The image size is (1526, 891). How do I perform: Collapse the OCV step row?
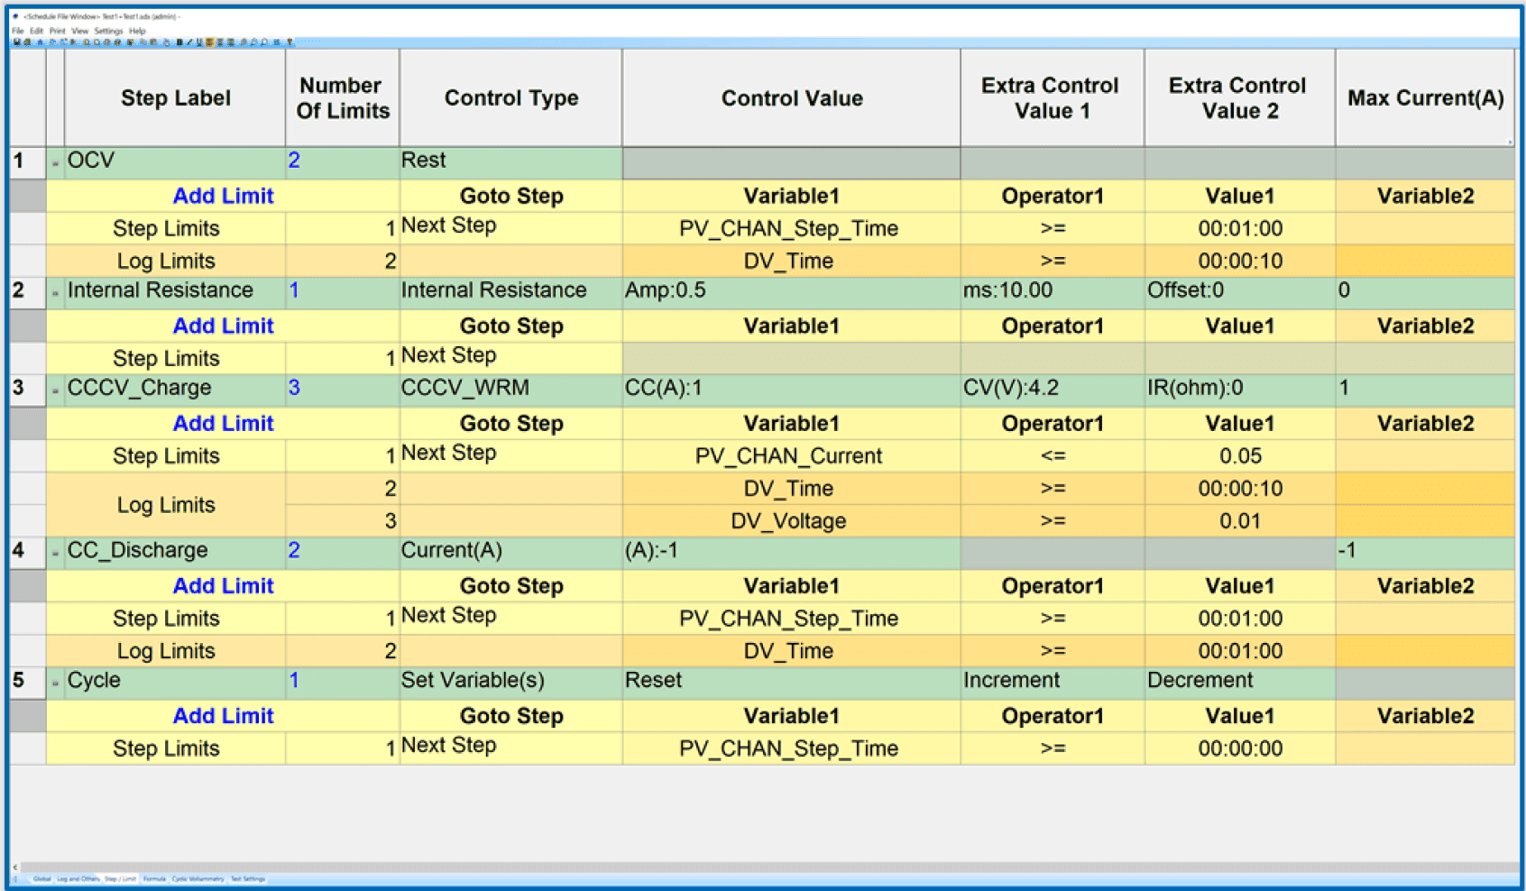tap(55, 163)
